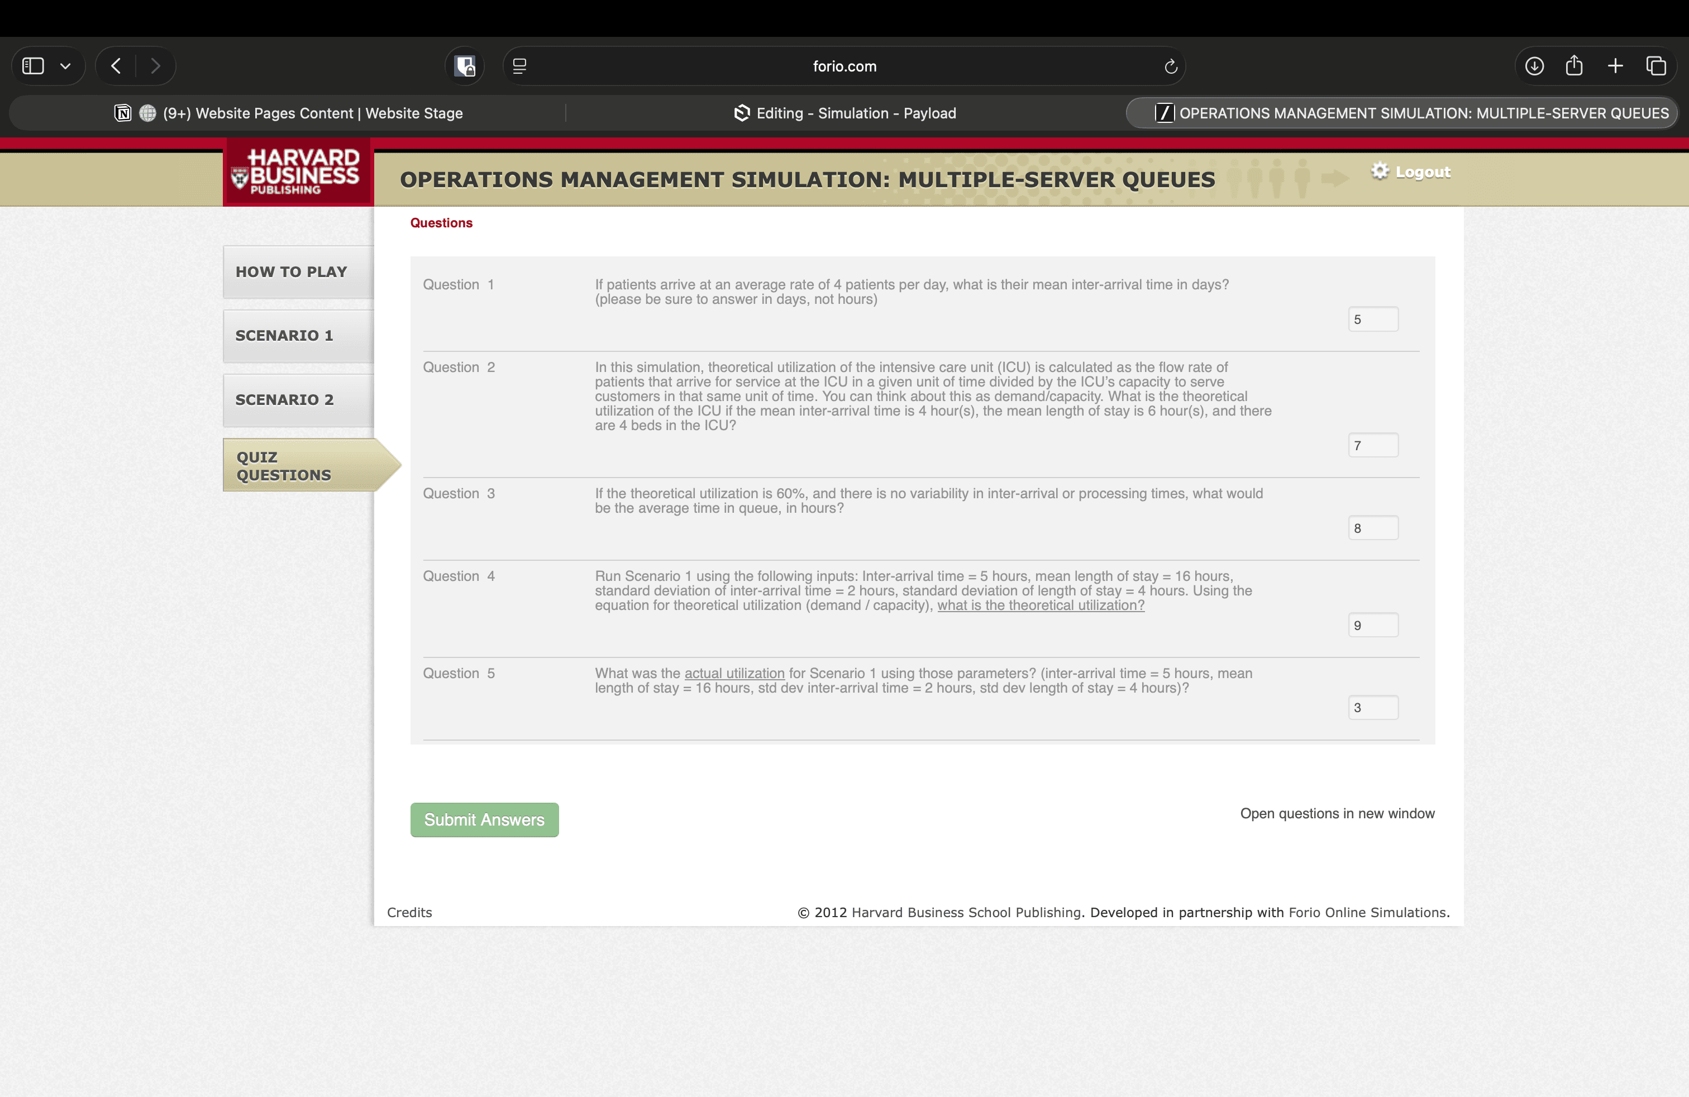The image size is (1689, 1097).
Task: Open the page reader menu icon
Action: pos(519,66)
